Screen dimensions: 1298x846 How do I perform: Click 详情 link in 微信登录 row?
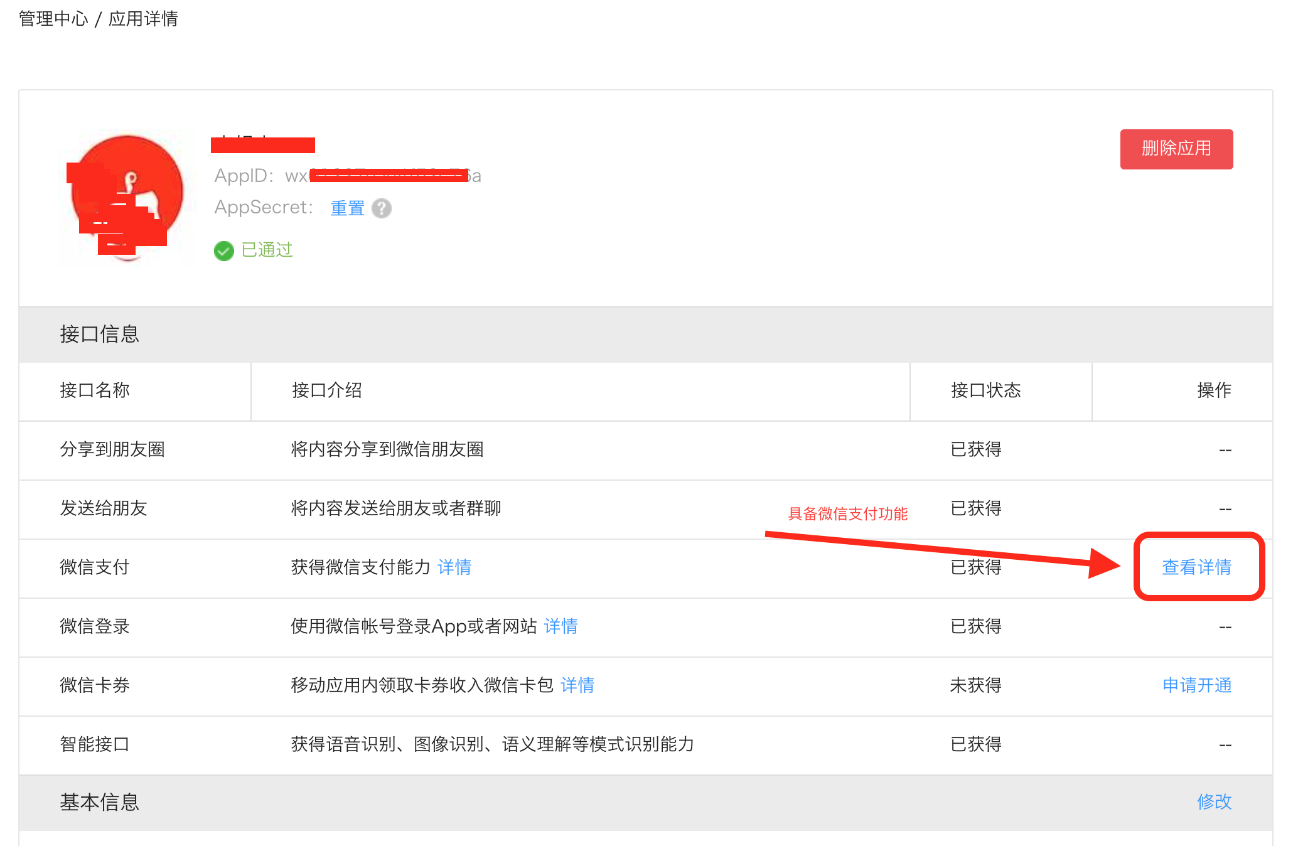tap(560, 626)
